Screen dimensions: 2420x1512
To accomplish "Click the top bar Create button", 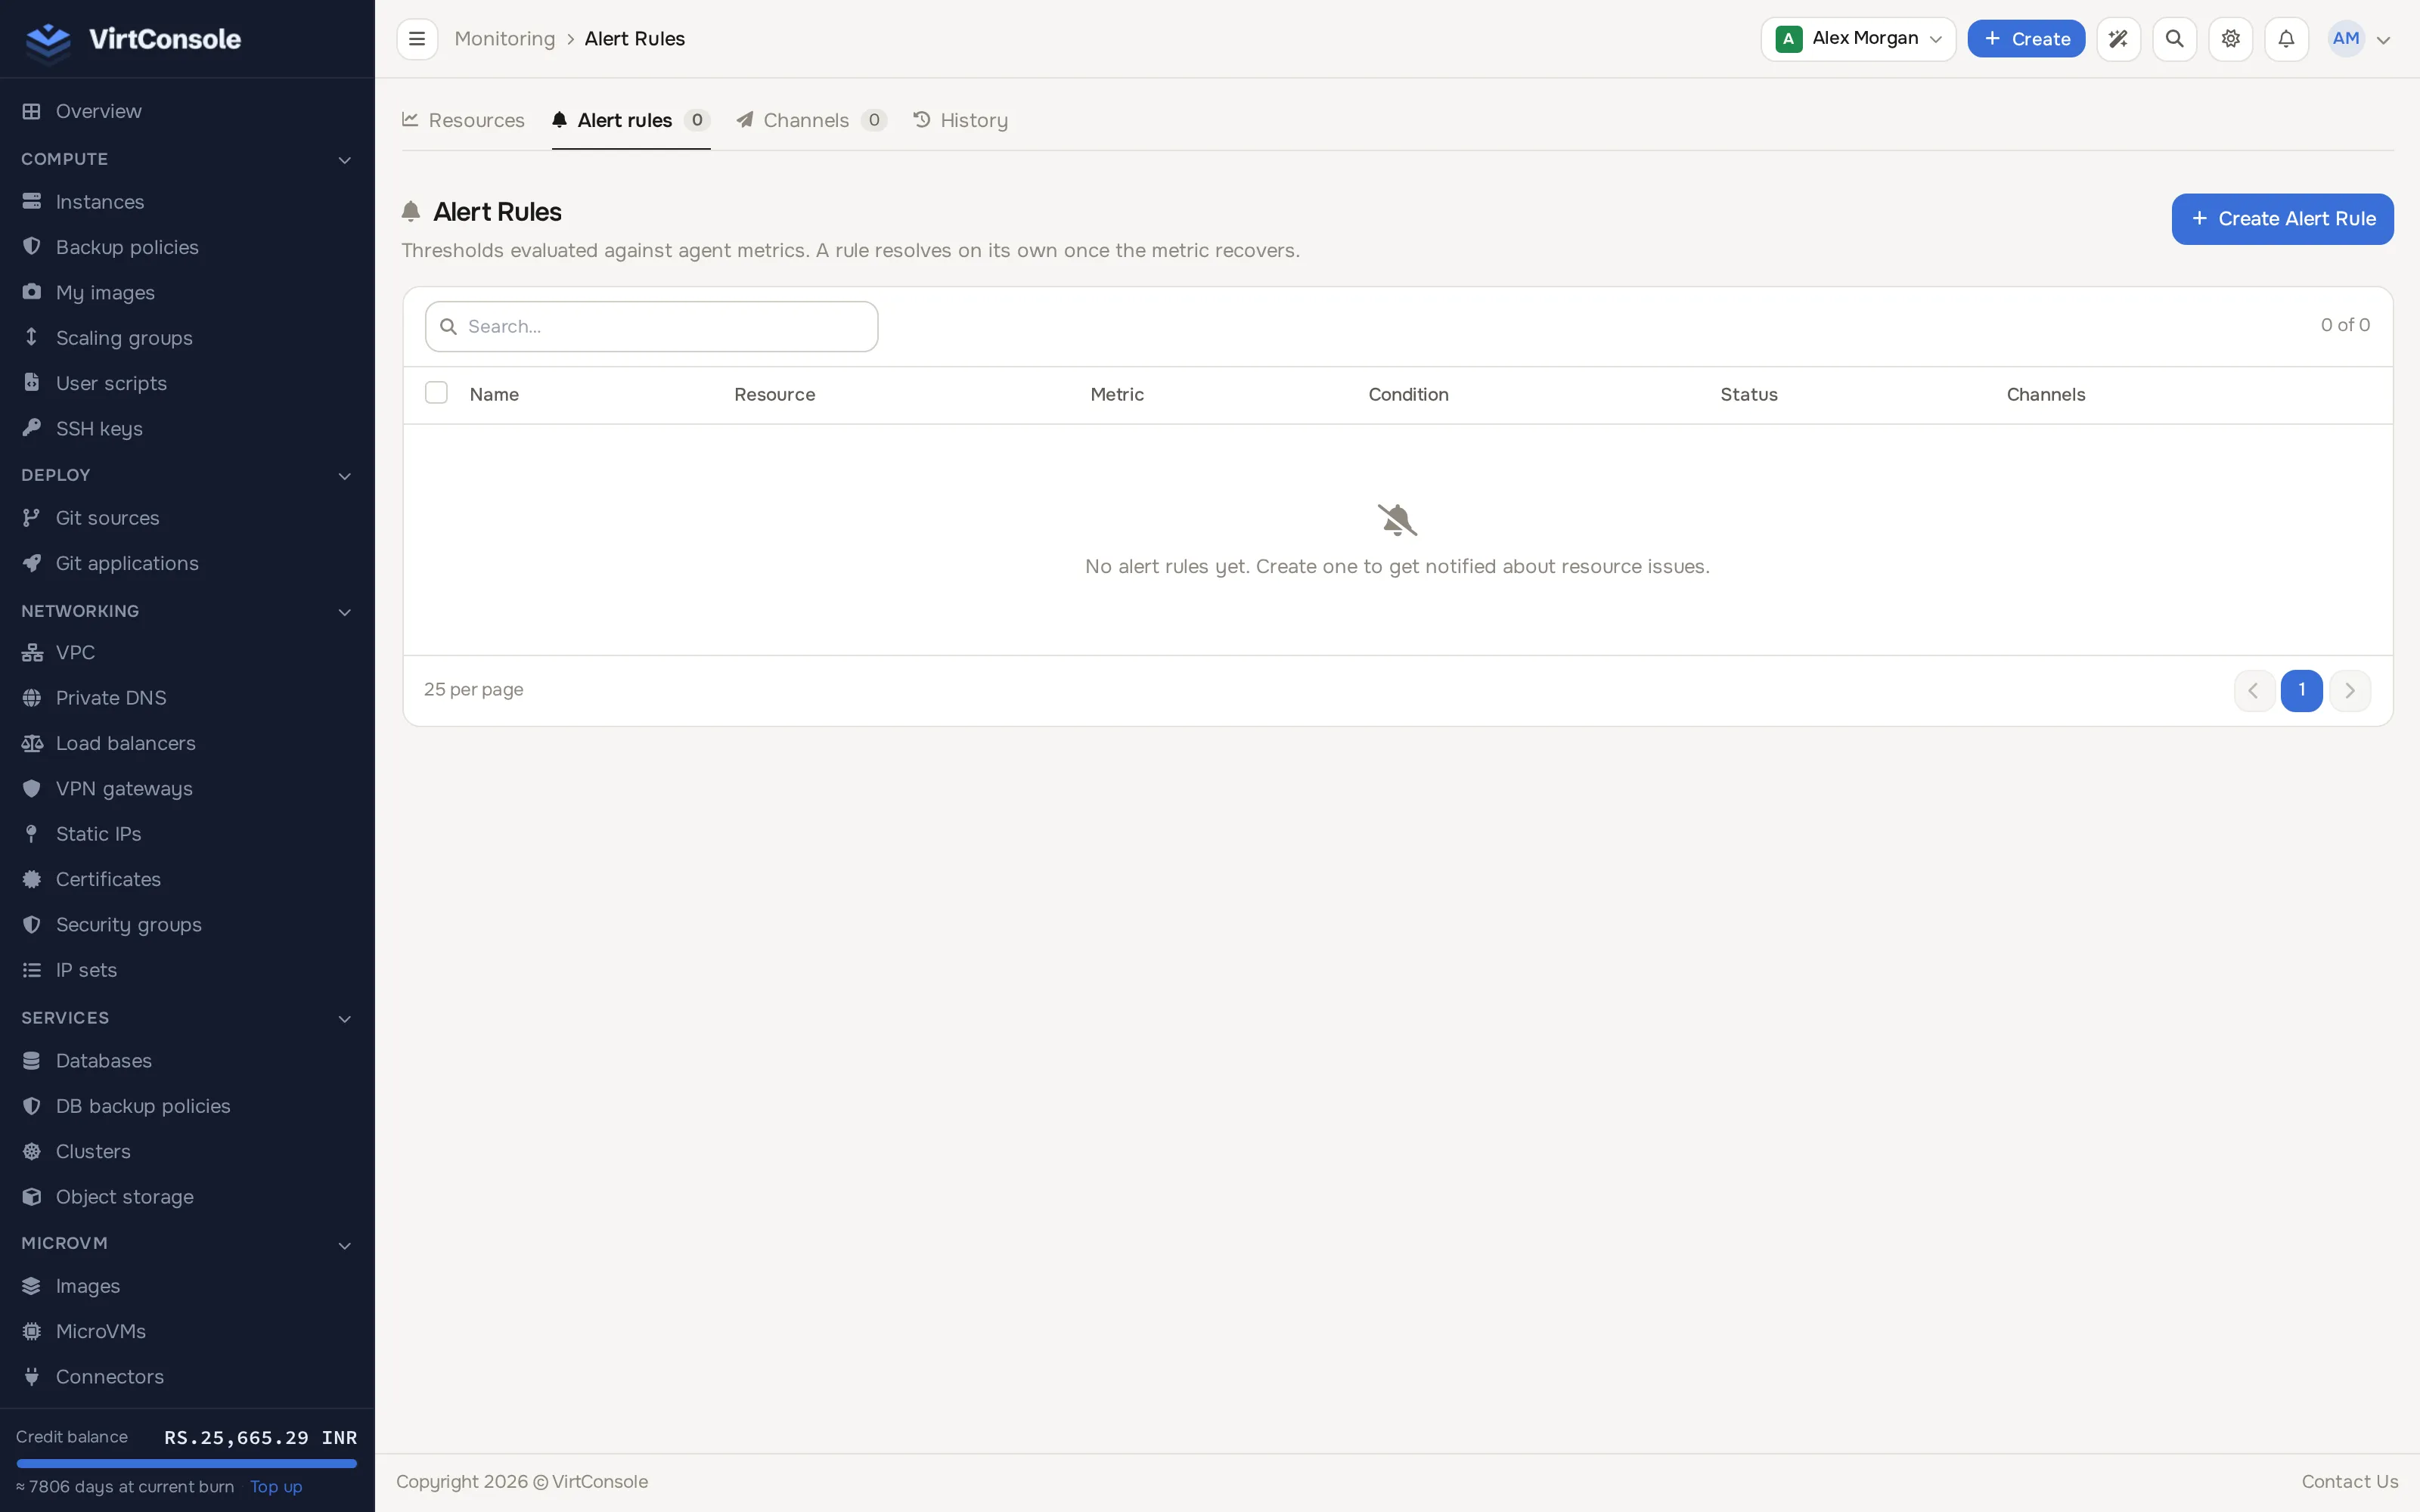I will (2026, 39).
